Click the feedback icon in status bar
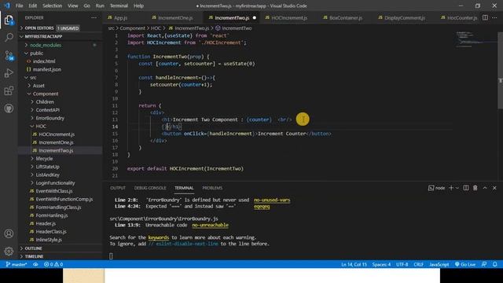503x283 pixels. 484,264
